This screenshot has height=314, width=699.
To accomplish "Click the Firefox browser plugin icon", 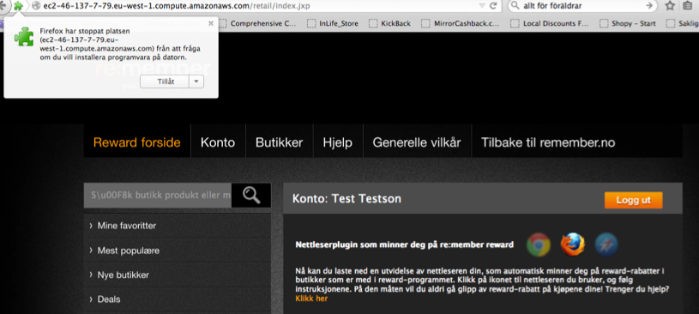I will point(572,245).
